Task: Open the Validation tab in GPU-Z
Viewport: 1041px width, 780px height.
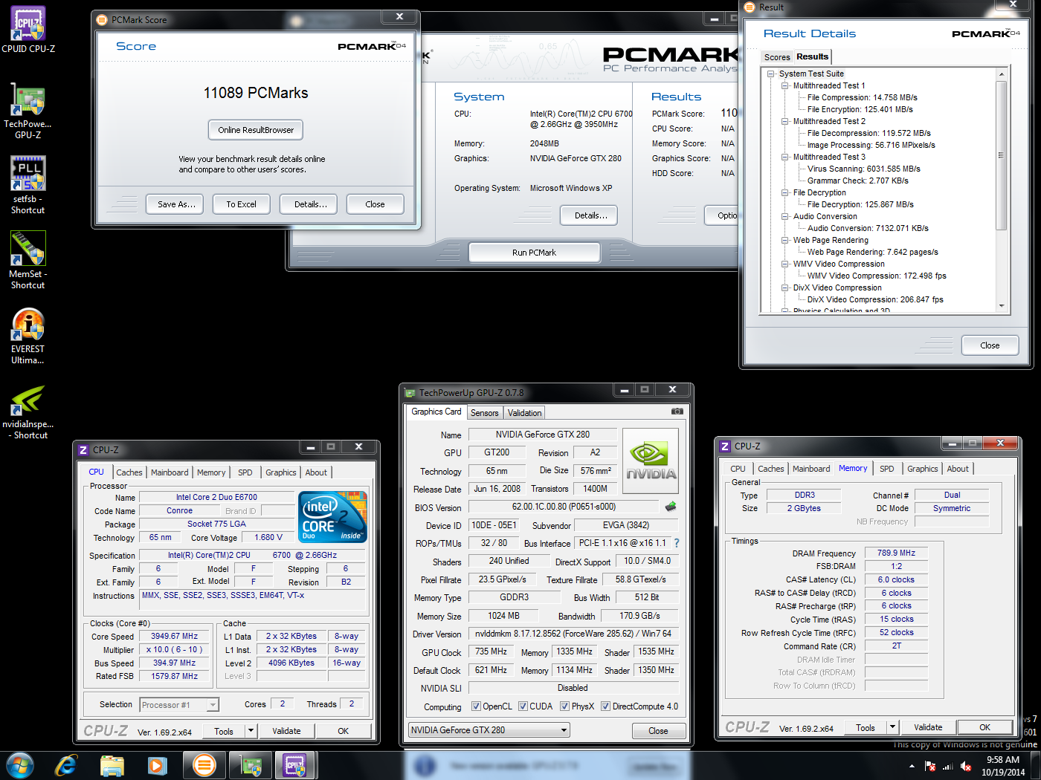Action: click(525, 413)
